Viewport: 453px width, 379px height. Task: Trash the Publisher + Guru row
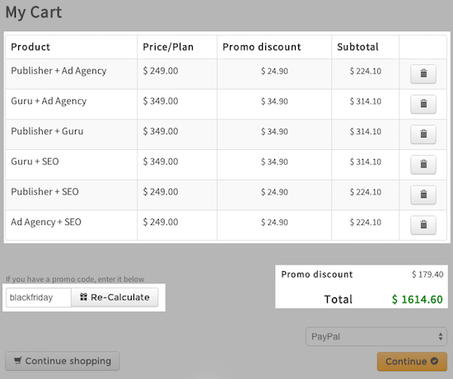point(423,134)
